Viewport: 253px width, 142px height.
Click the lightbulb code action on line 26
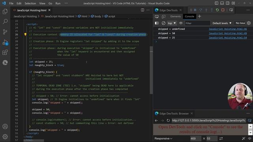point(25,34)
